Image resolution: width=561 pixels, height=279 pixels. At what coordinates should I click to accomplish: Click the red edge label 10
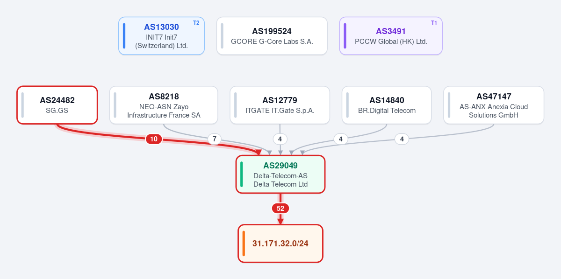153,139
